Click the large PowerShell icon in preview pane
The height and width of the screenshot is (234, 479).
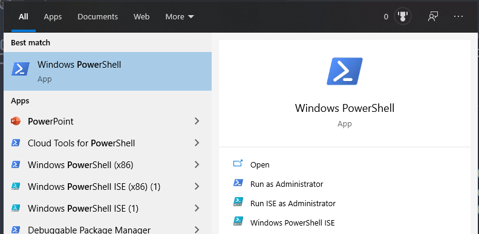tap(345, 71)
